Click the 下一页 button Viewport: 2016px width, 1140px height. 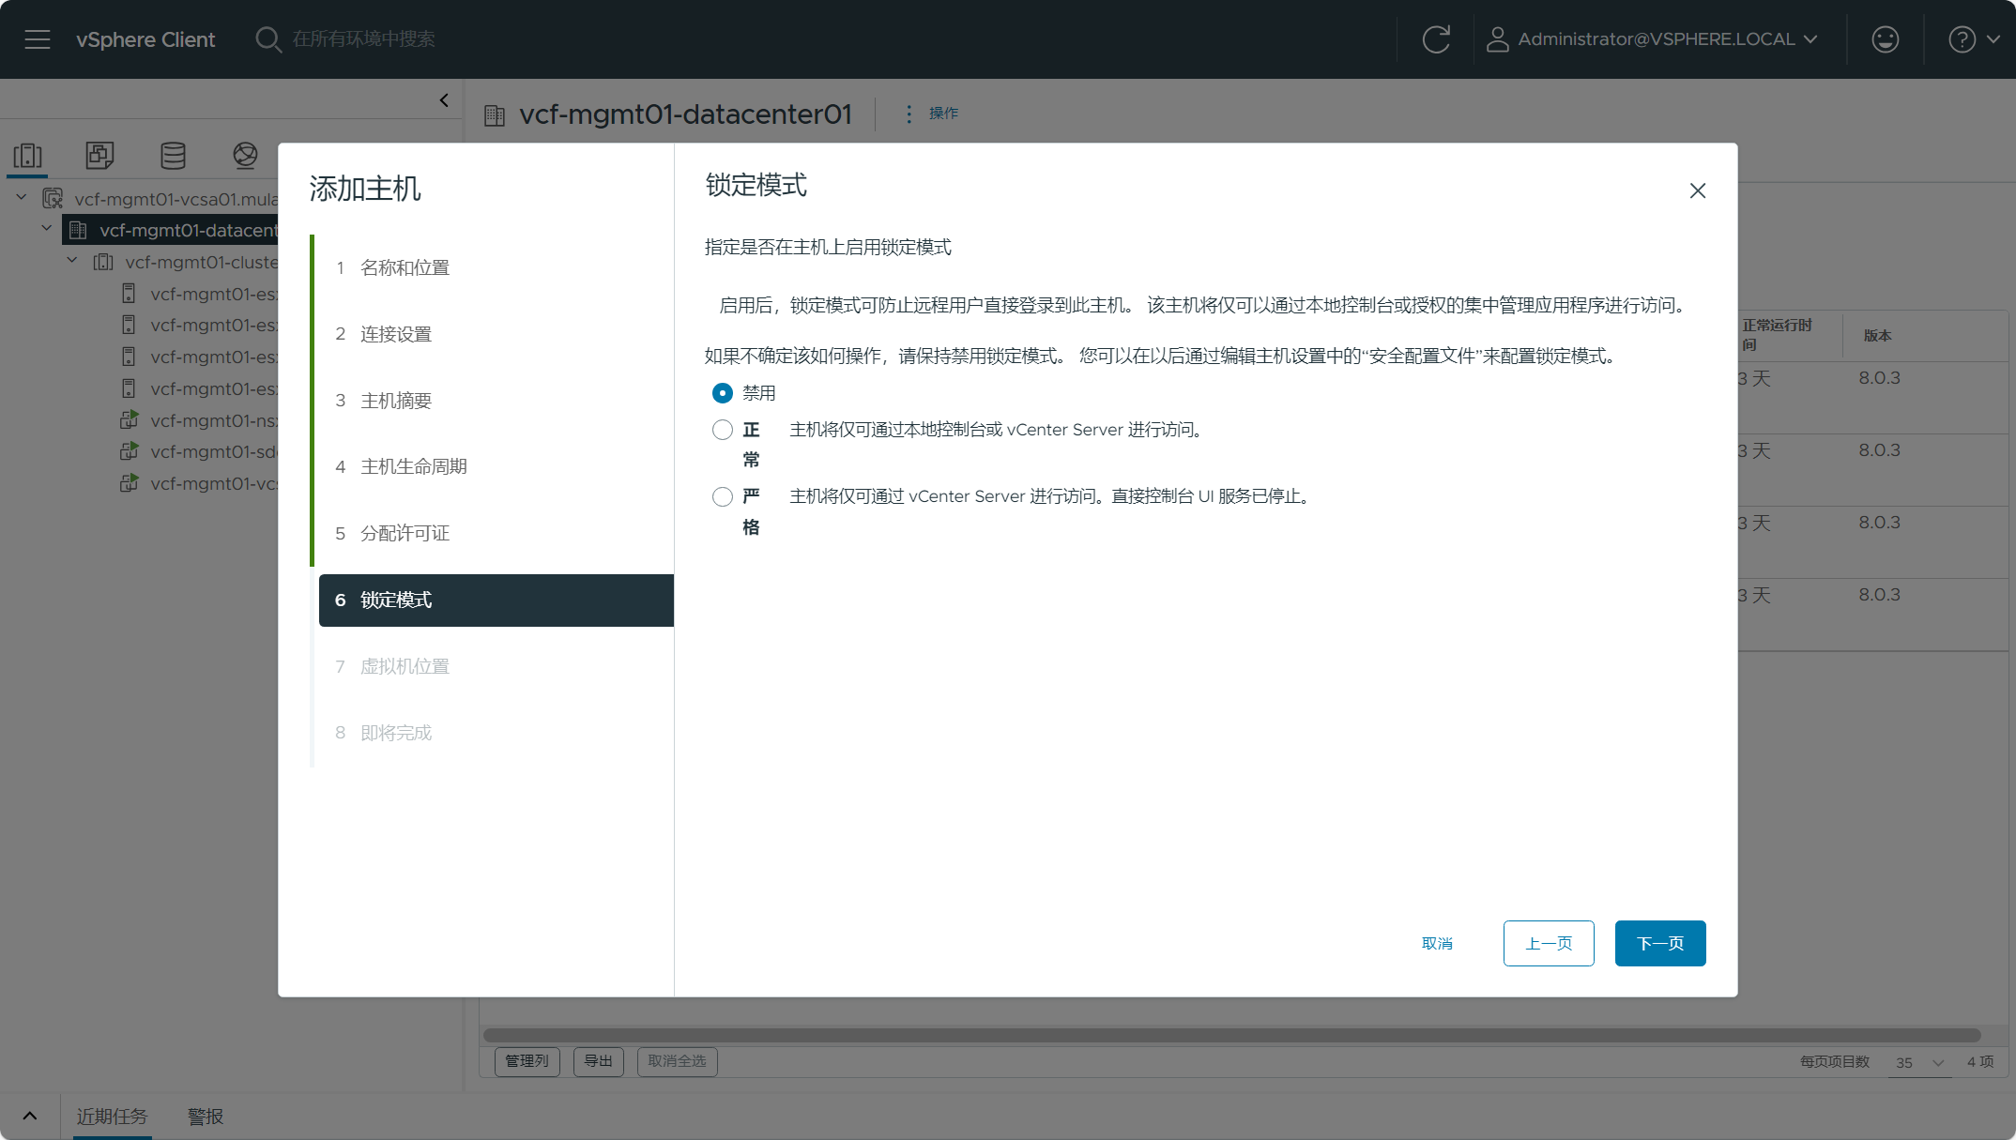coord(1659,943)
